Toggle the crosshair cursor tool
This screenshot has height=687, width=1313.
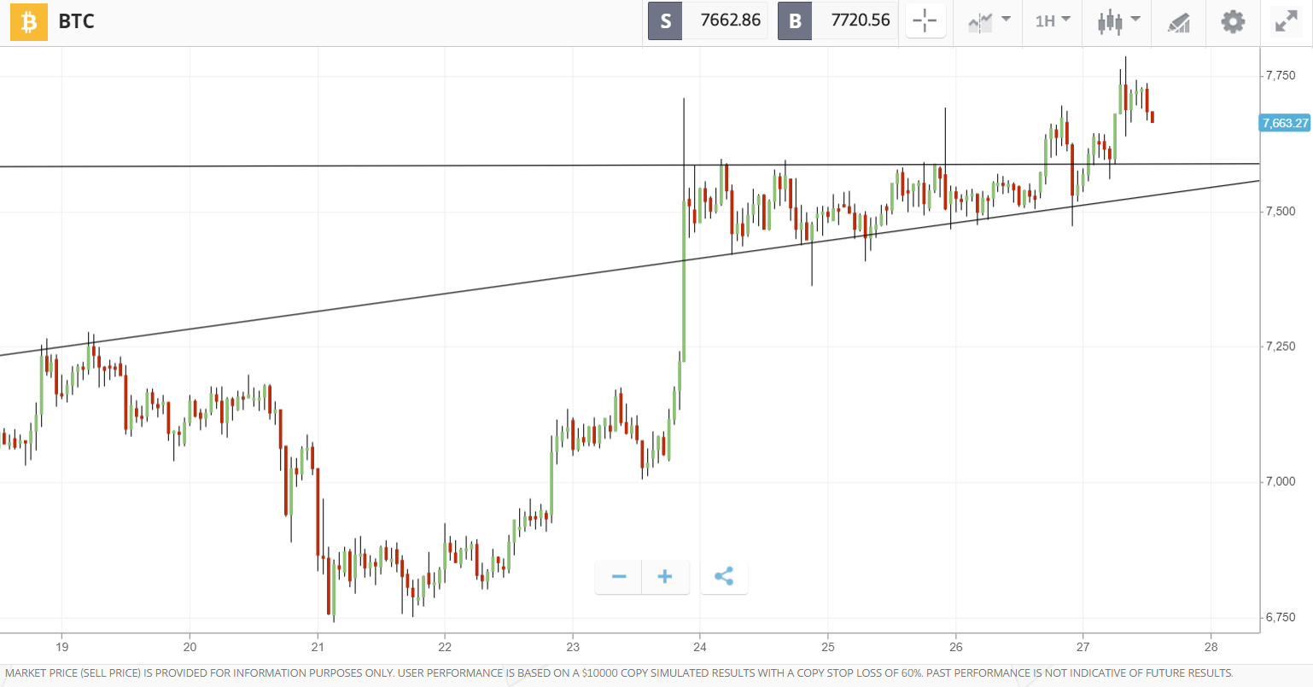tap(925, 21)
